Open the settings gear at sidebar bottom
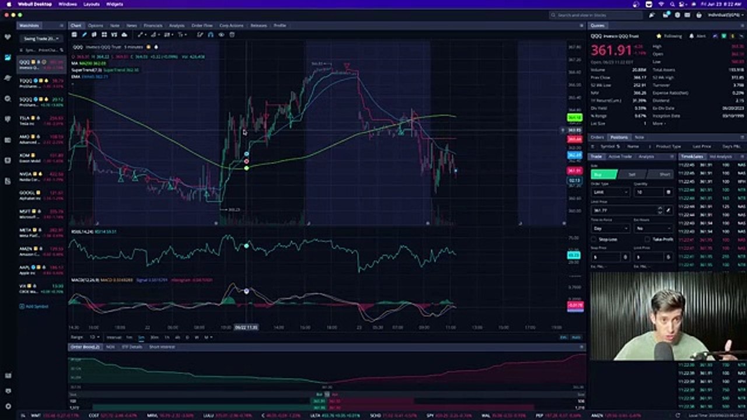The image size is (747, 420). pos(8,406)
